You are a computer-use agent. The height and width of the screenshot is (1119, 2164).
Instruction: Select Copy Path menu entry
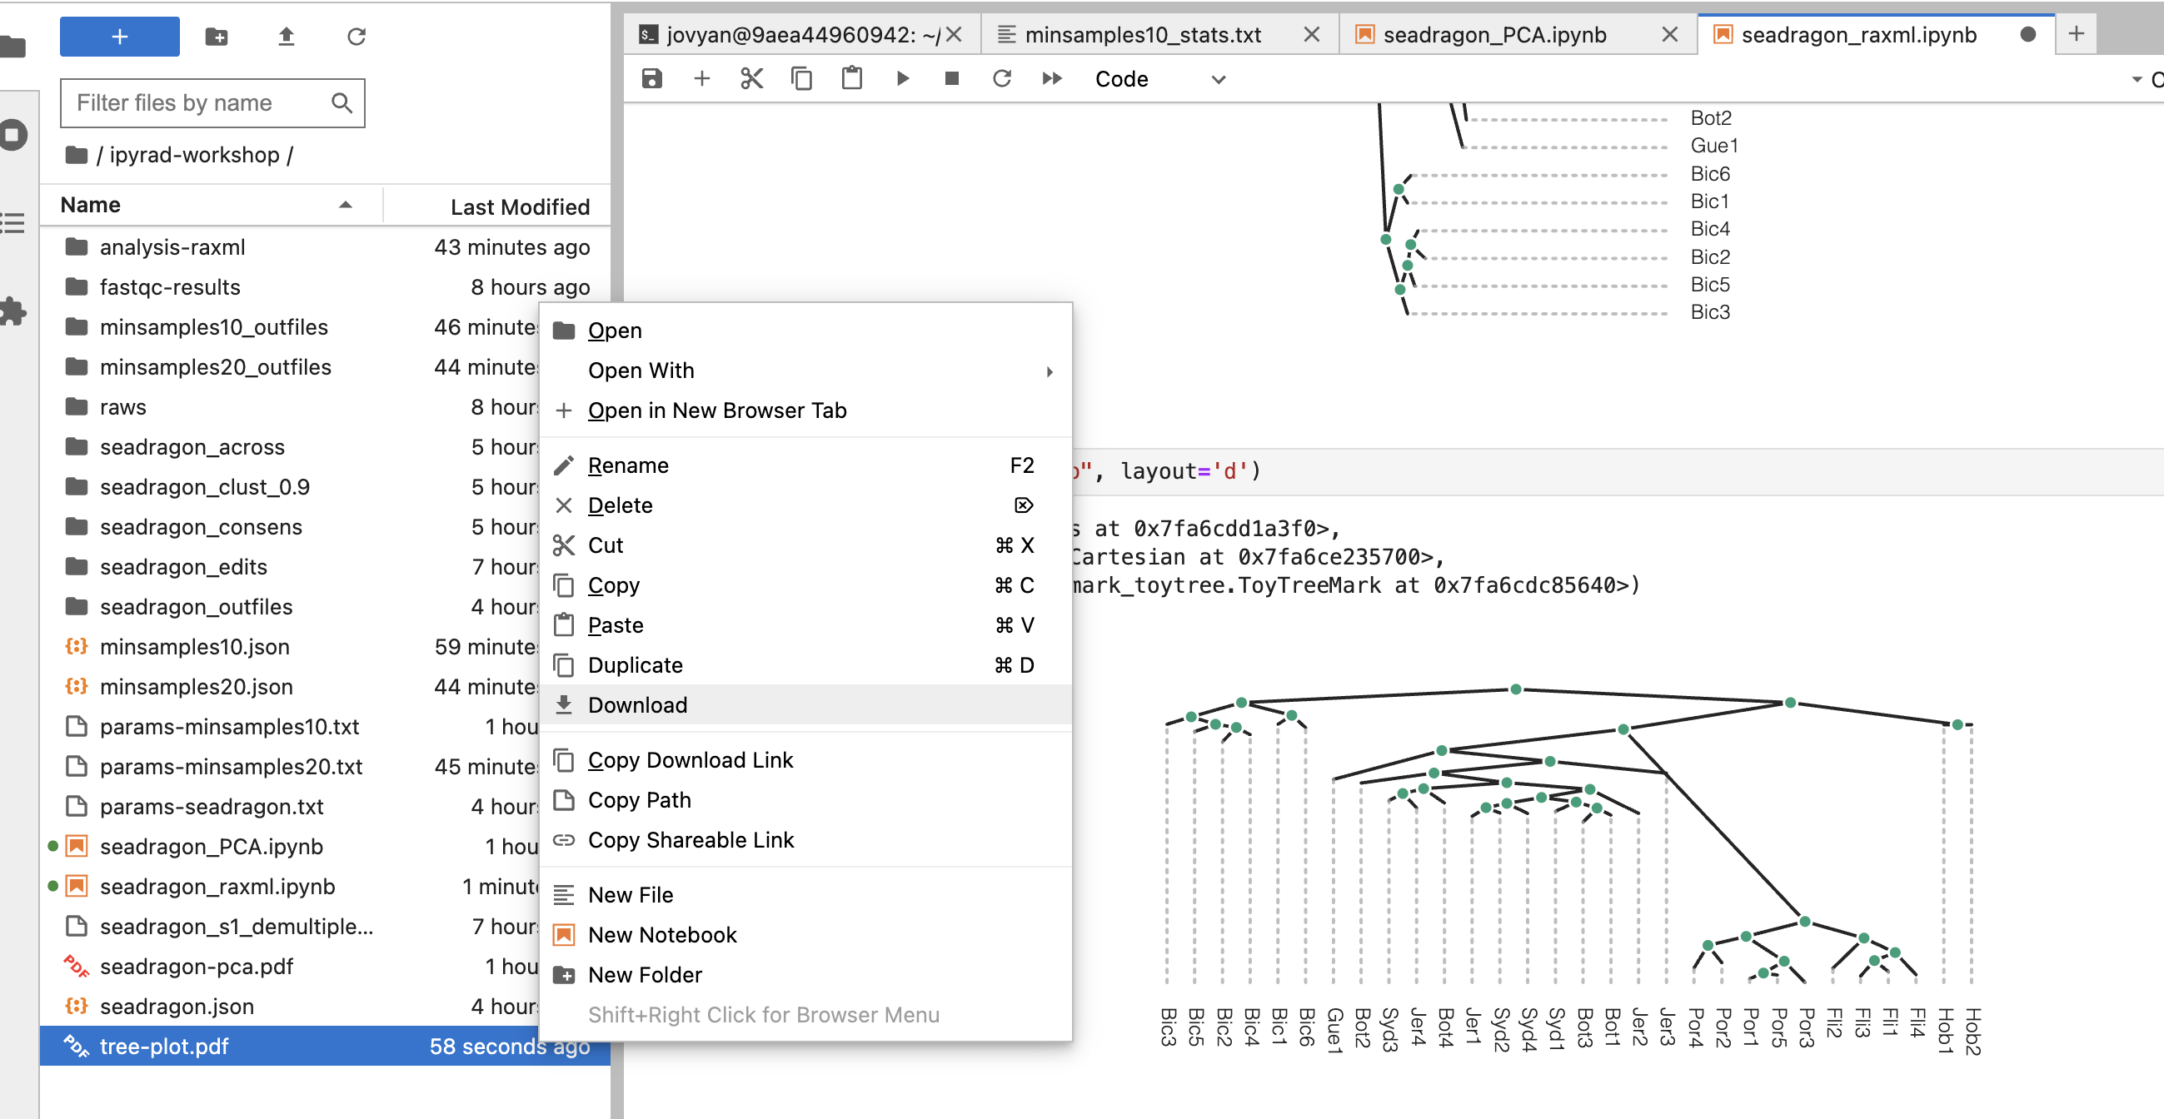(805, 800)
